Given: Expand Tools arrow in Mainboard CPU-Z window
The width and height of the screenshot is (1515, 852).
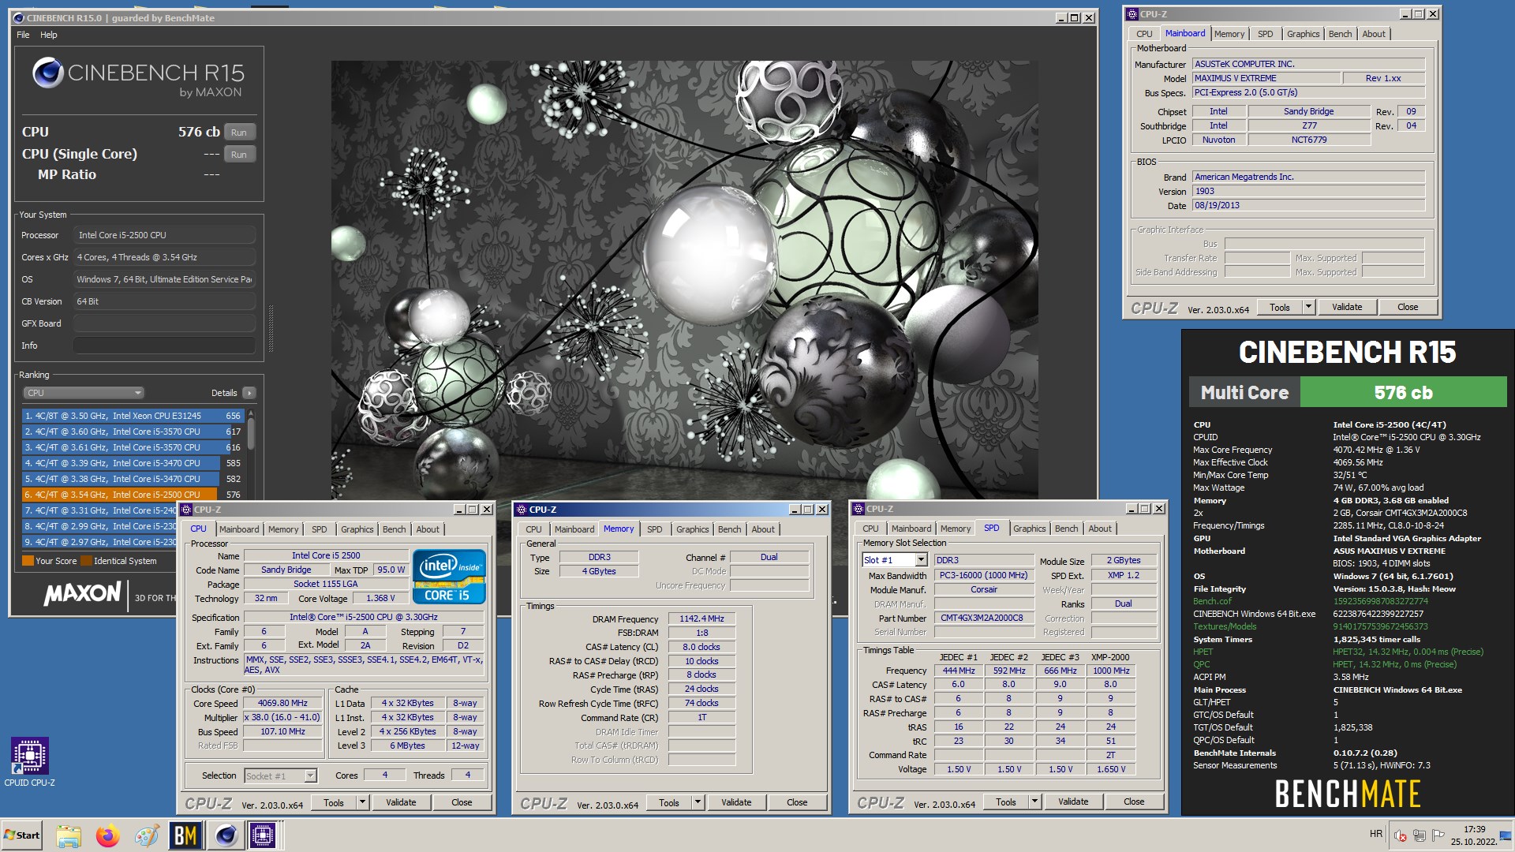Looking at the screenshot, I should [1308, 307].
